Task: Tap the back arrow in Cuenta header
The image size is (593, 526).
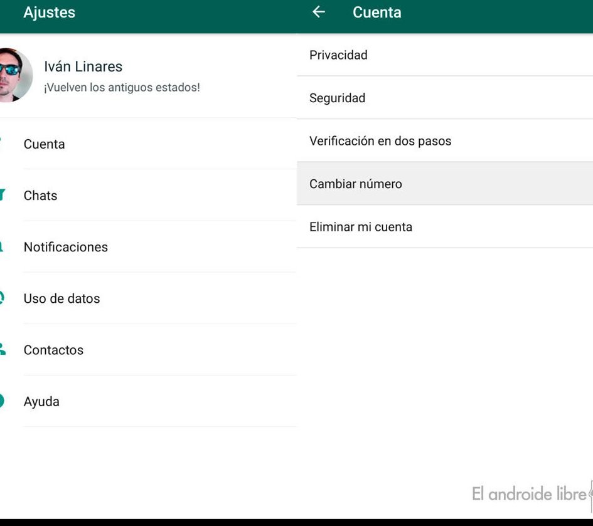Action: pos(319,12)
